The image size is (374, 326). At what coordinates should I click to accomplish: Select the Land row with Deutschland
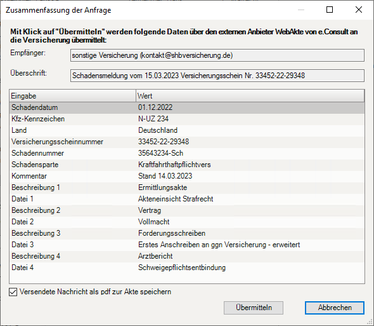(187, 130)
